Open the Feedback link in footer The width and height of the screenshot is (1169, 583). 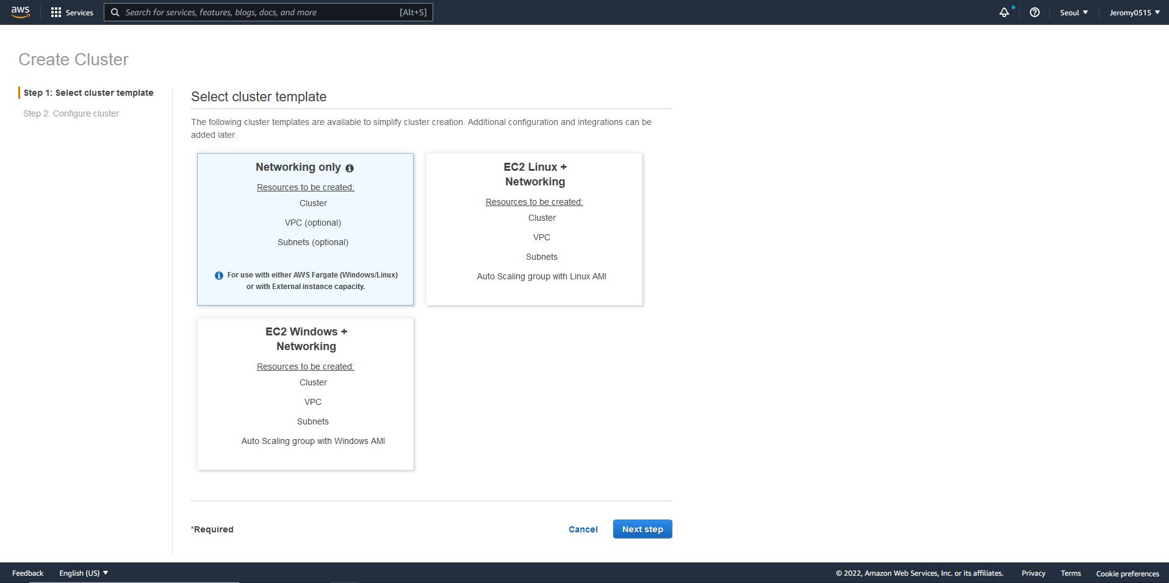28,573
